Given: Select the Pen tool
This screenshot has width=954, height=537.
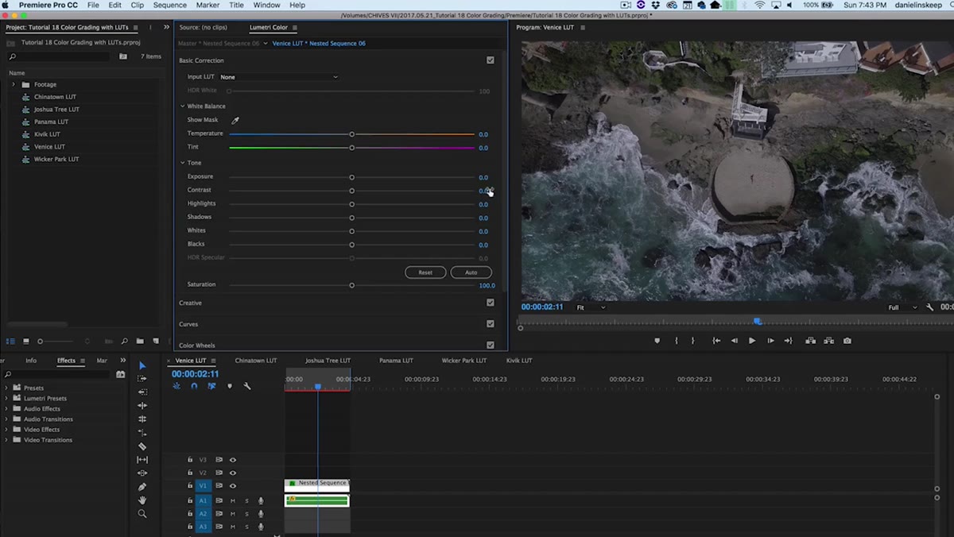Looking at the screenshot, I should (142, 487).
